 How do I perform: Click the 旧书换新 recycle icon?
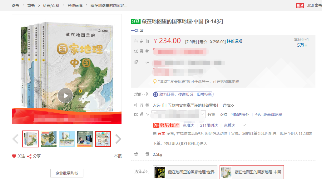click(156, 95)
